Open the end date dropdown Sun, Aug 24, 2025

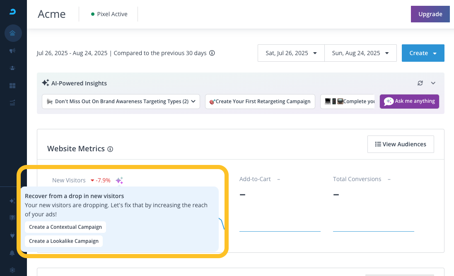pyautogui.click(x=360, y=53)
